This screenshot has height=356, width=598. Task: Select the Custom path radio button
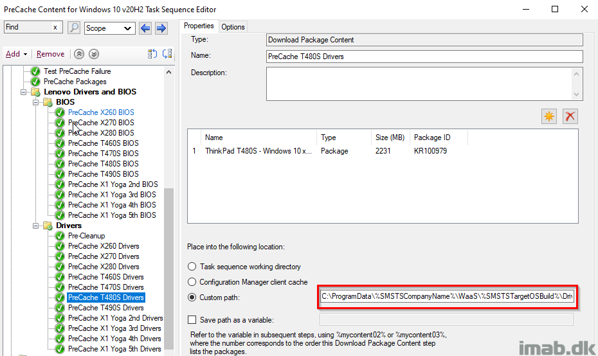click(x=192, y=298)
